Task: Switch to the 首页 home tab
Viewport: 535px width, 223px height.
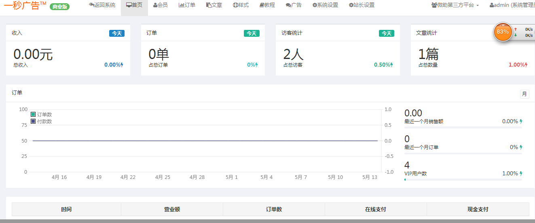Action: [134, 5]
